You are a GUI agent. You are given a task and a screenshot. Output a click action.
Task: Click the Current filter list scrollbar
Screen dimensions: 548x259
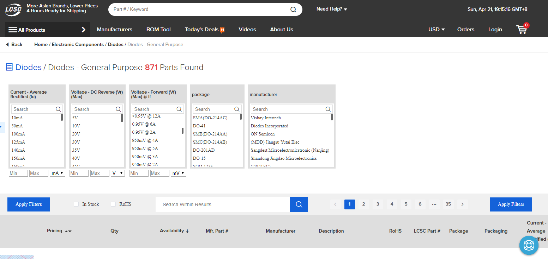62,117
